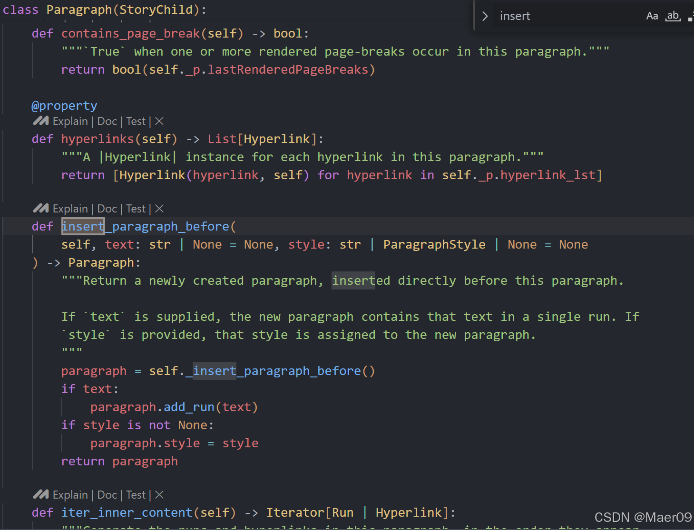
Task: Click 'lastRenderedPageBreaks' attribute in return statement
Action: coord(288,70)
